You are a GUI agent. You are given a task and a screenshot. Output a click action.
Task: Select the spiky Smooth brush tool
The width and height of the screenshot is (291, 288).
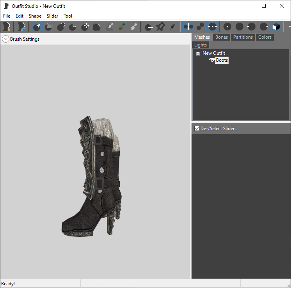(96, 27)
